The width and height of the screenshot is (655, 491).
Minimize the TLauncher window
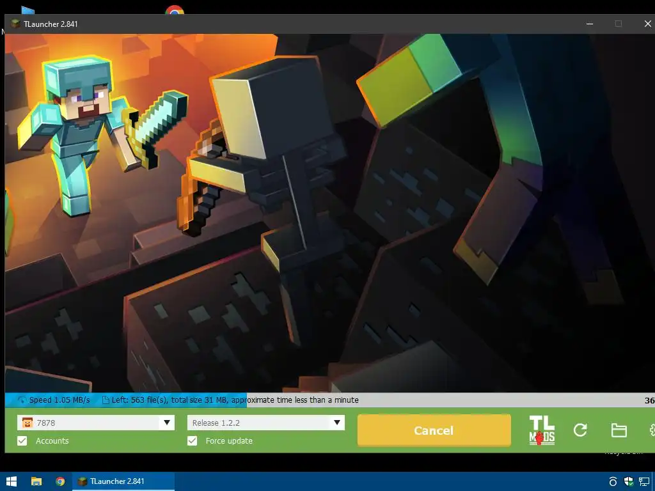click(x=590, y=24)
